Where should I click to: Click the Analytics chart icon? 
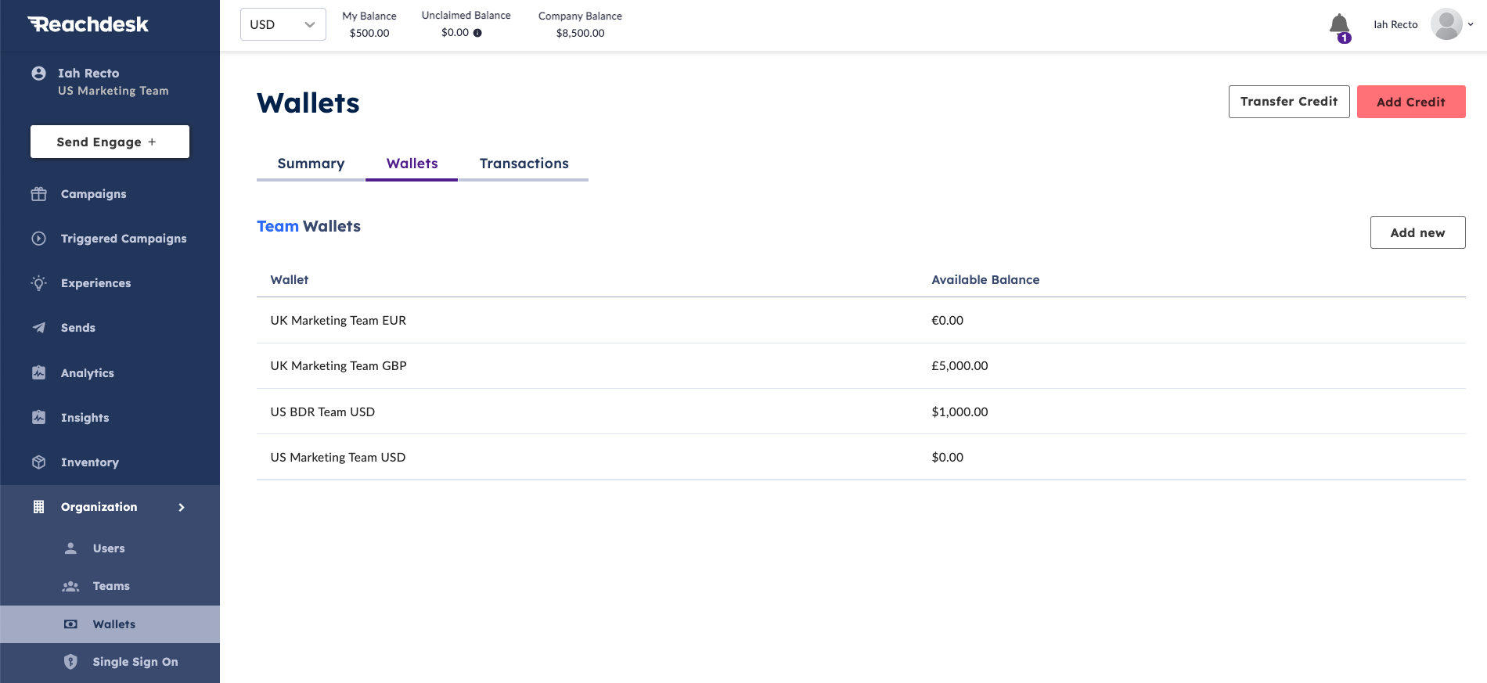38,372
